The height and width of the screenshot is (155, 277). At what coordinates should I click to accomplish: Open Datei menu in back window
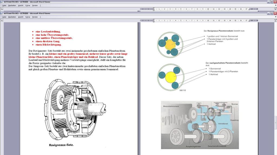pyautogui.click(x=4, y=5)
